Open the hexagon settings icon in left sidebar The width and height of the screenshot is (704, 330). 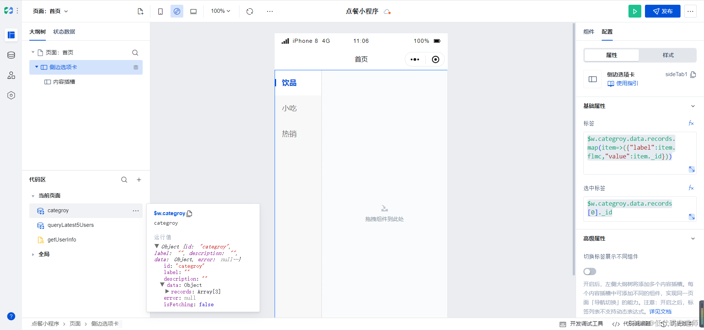point(11,95)
